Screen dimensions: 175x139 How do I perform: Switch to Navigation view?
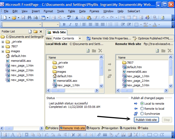click(x=110, y=128)
